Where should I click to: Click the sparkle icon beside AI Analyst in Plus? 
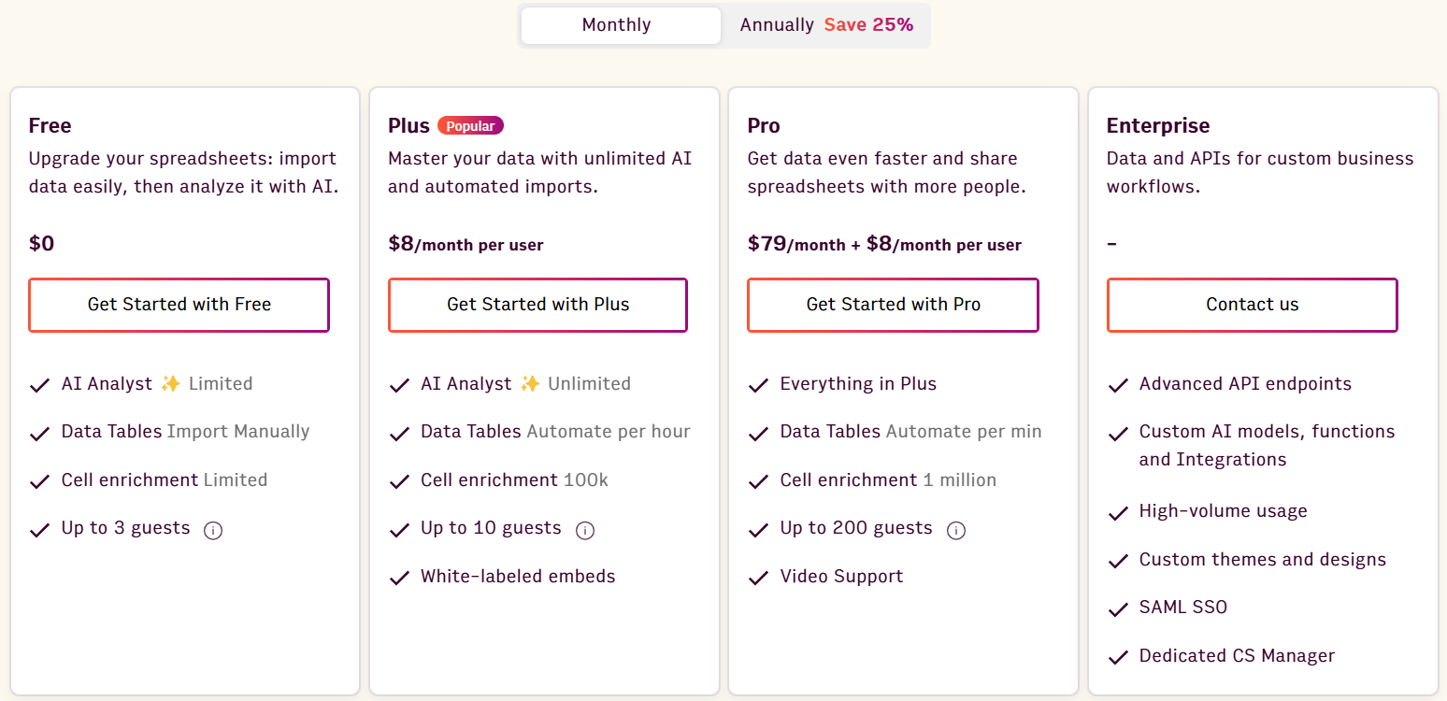[x=529, y=382]
